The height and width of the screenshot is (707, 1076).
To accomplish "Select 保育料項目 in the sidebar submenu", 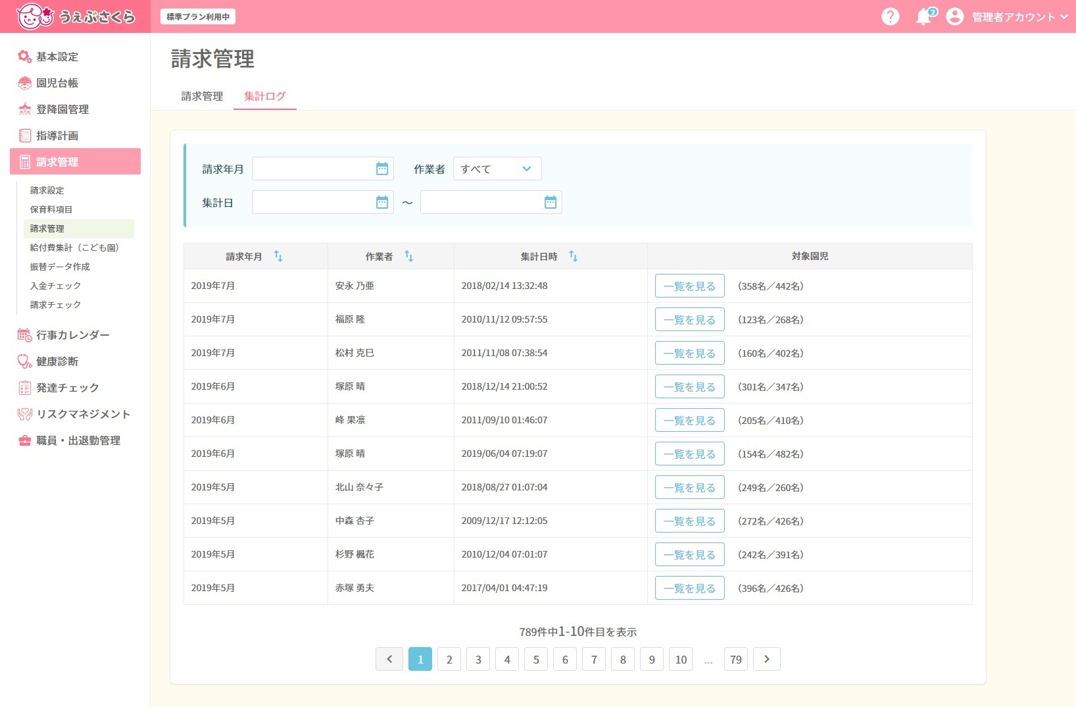I will tap(51, 209).
